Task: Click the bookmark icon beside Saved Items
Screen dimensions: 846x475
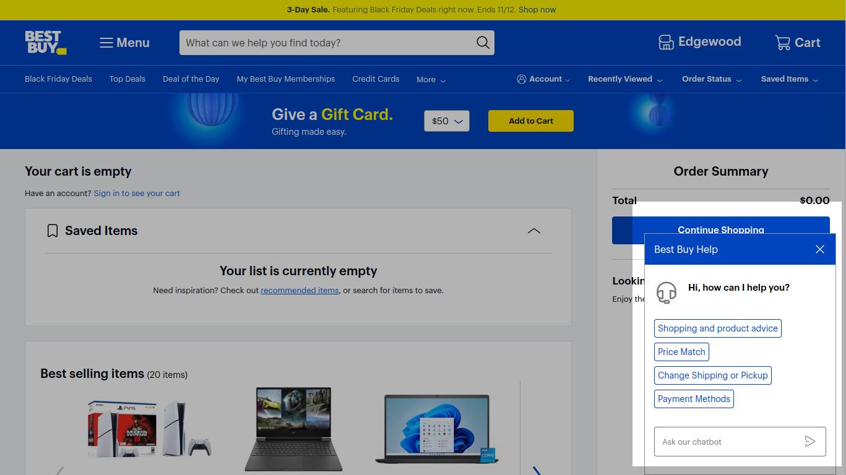Action: (53, 231)
